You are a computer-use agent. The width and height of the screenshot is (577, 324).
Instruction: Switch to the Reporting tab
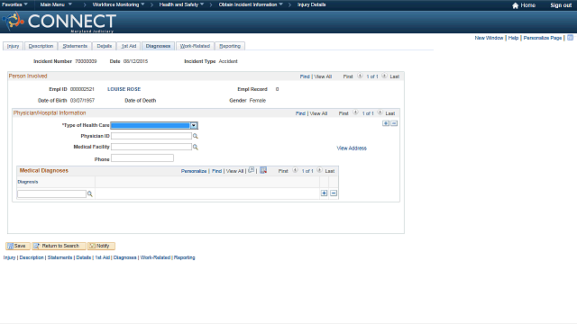pyautogui.click(x=230, y=46)
